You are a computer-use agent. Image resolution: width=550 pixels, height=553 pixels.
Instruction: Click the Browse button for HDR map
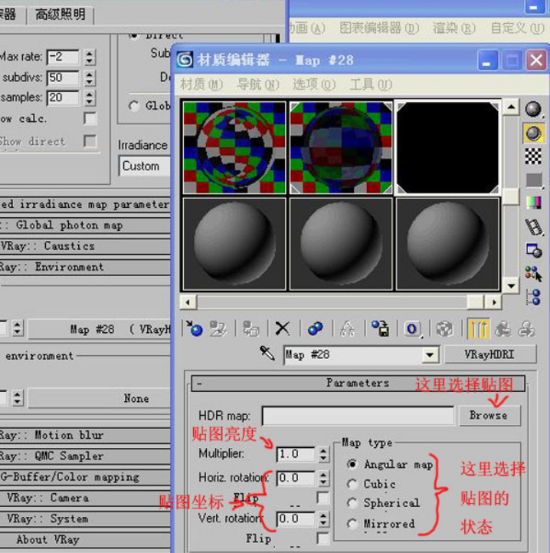click(489, 416)
